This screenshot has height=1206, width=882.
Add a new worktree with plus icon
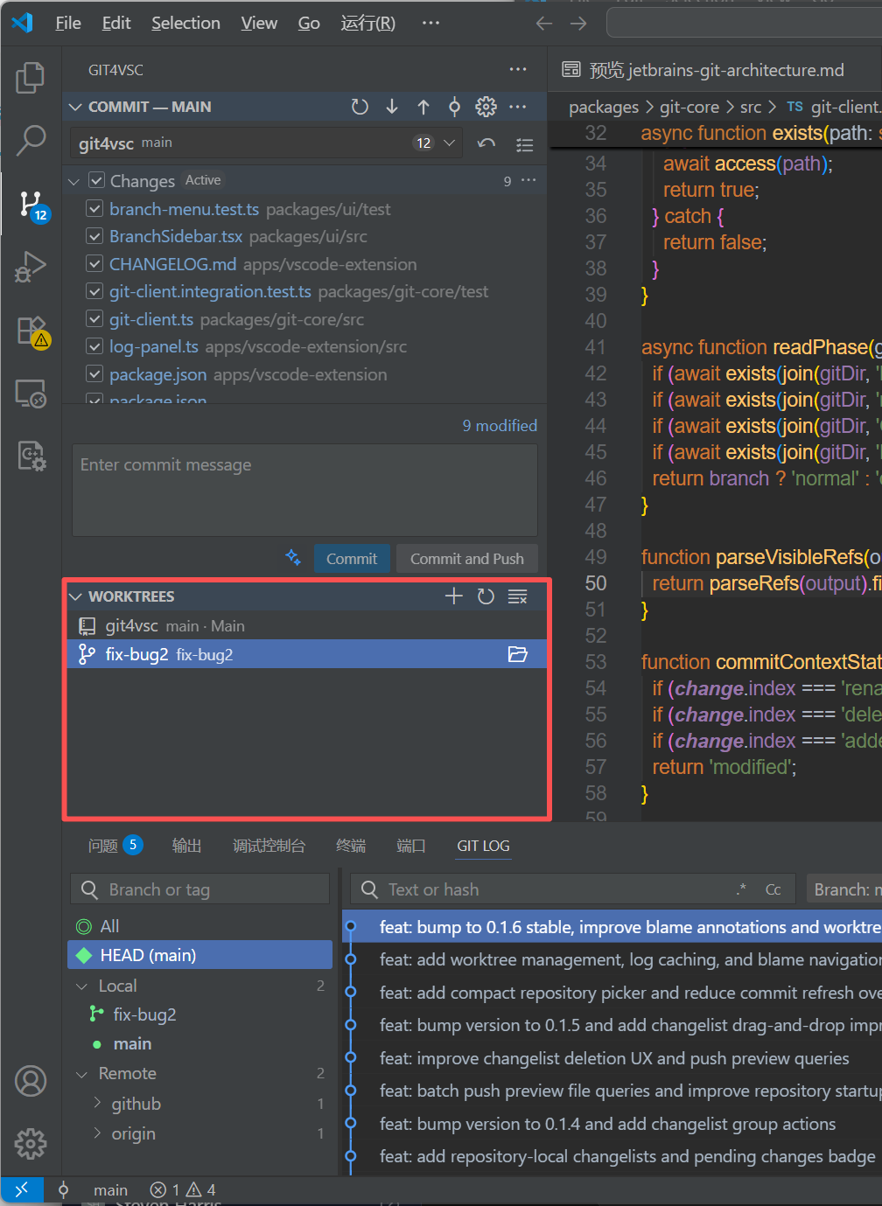(x=453, y=596)
